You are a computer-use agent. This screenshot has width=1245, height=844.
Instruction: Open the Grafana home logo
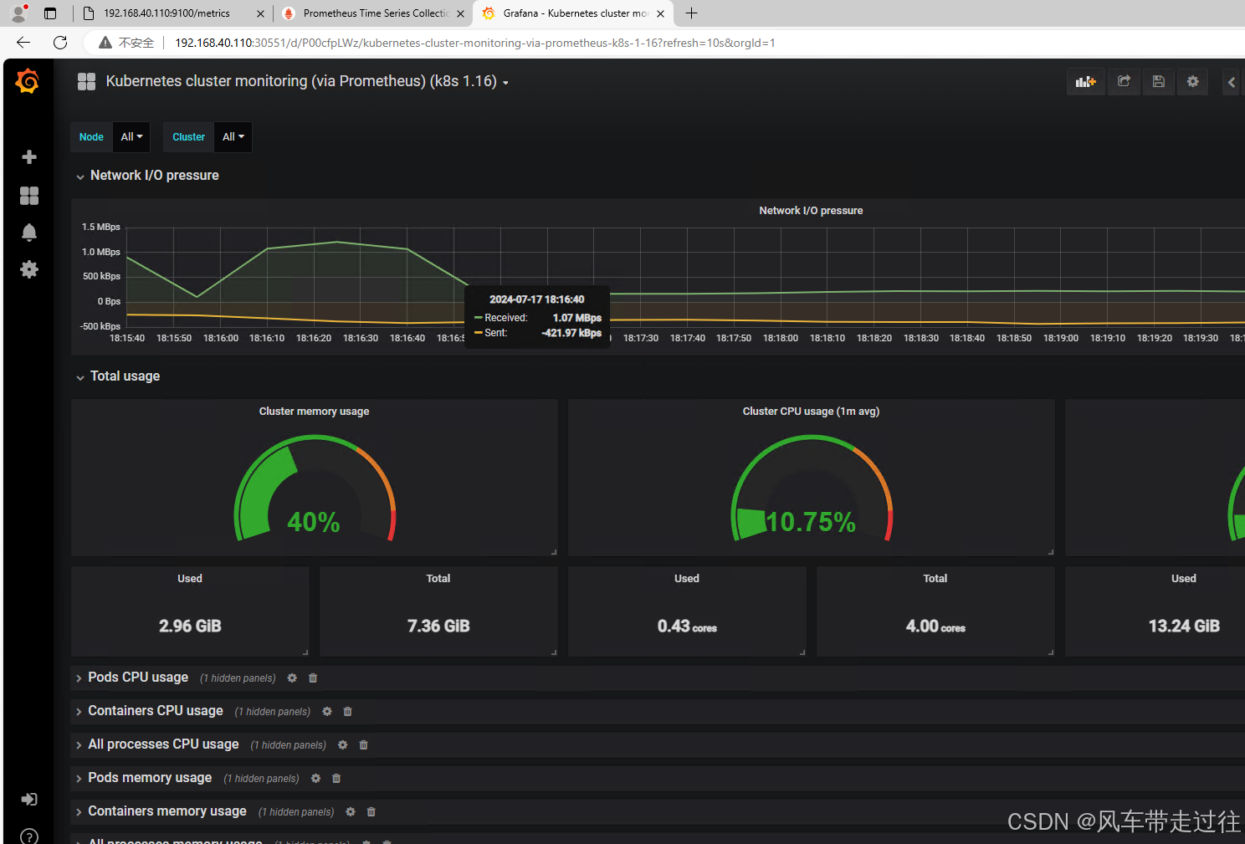tap(28, 81)
